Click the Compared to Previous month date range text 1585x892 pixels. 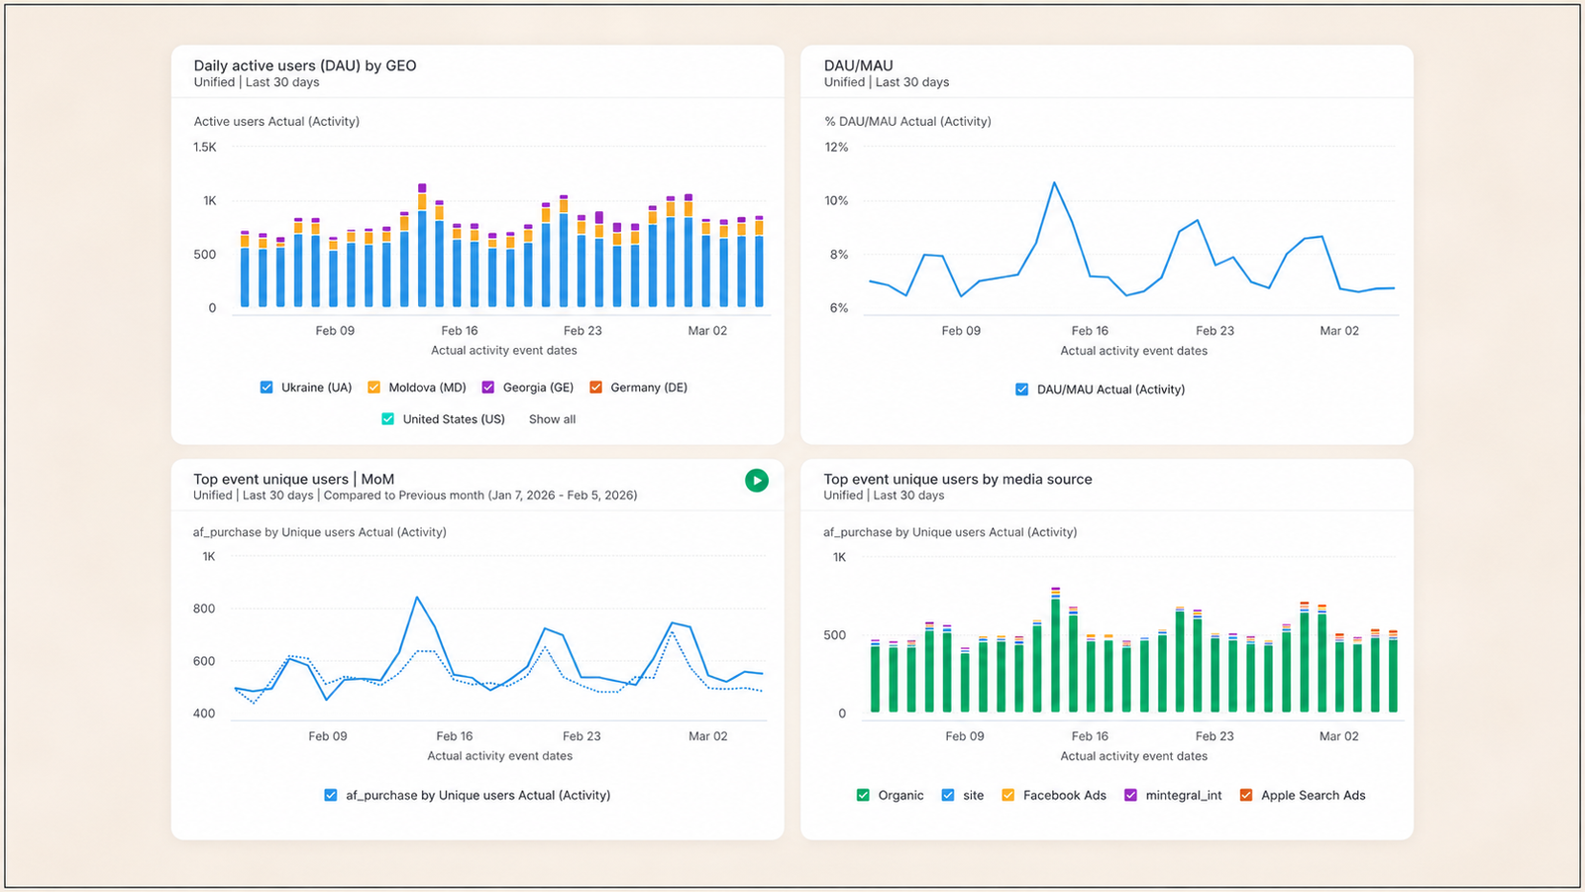pyautogui.click(x=480, y=496)
